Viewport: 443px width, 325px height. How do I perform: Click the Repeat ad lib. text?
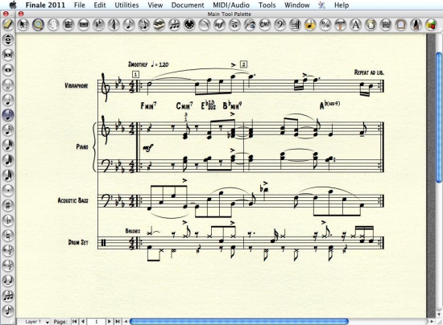pos(369,72)
